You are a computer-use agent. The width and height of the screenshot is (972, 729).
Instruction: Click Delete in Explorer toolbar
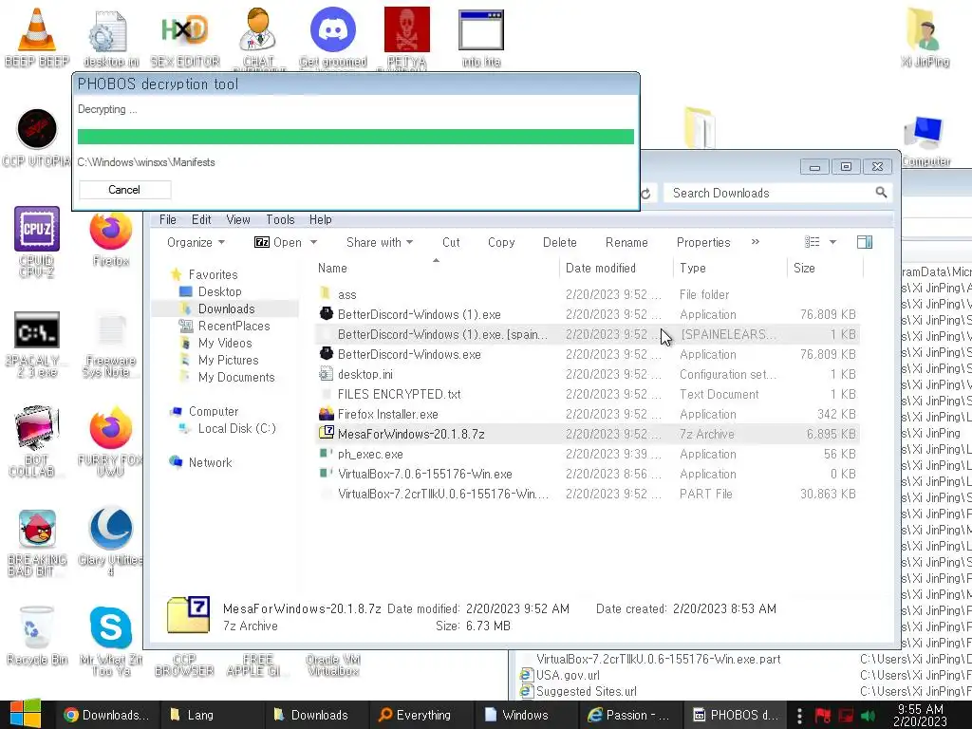click(560, 242)
